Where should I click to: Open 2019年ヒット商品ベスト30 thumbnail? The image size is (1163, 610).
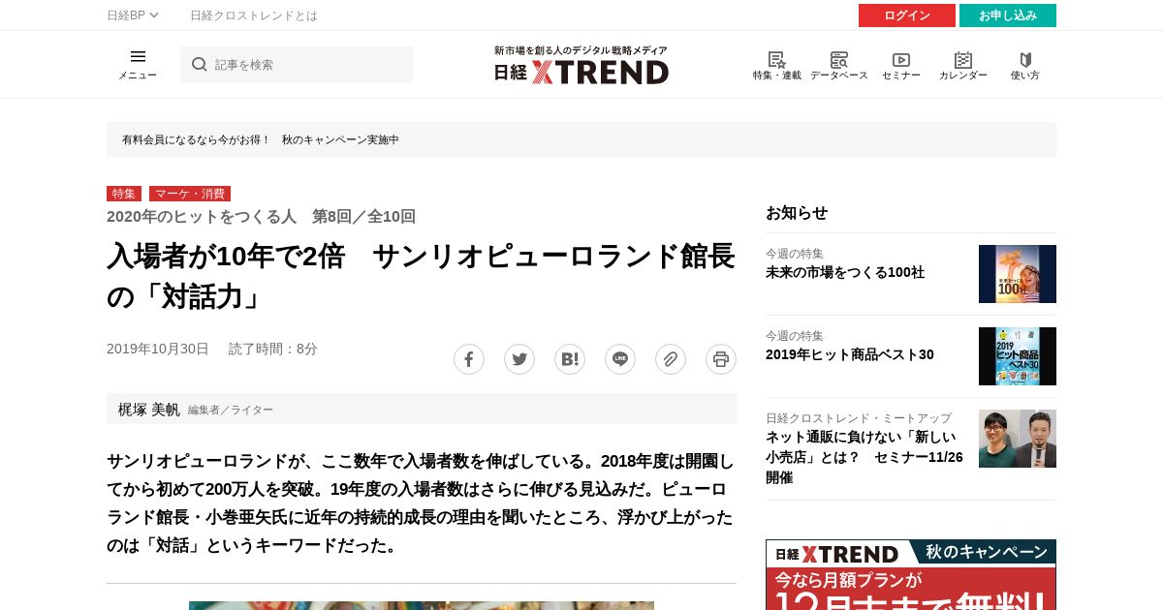[1018, 356]
